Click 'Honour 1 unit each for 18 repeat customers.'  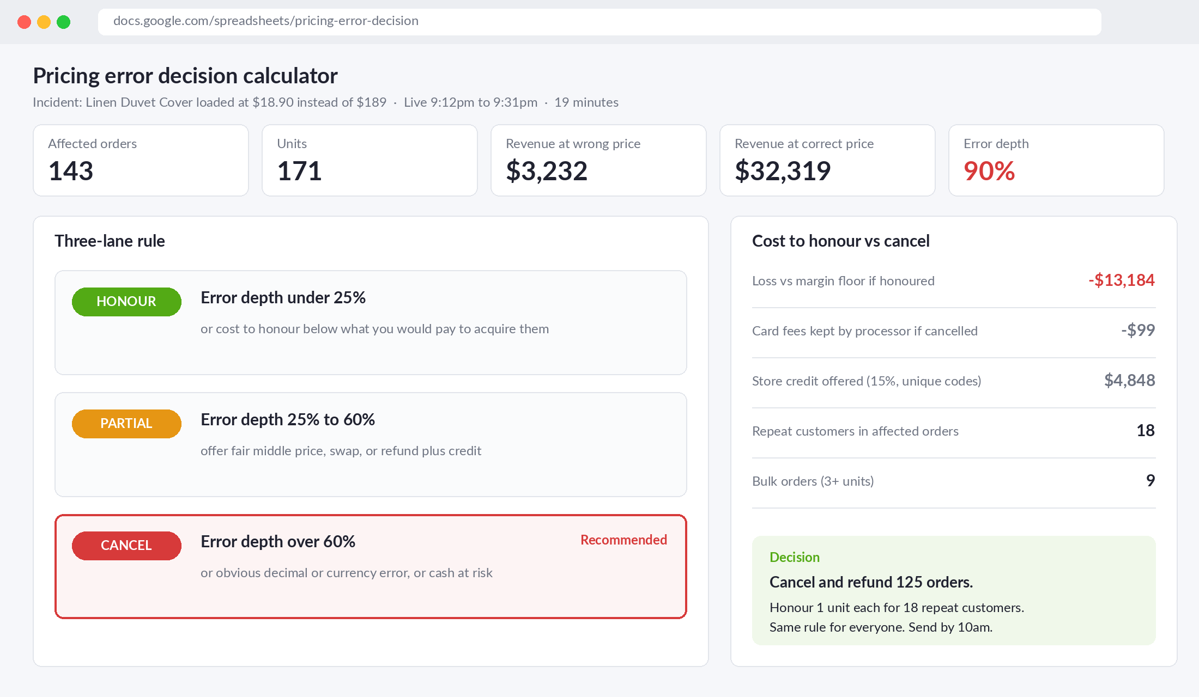tap(897, 608)
